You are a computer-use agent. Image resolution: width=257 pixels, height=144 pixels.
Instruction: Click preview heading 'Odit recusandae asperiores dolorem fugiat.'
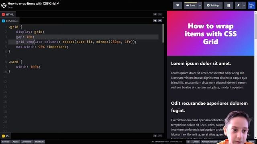click(209, 107)
